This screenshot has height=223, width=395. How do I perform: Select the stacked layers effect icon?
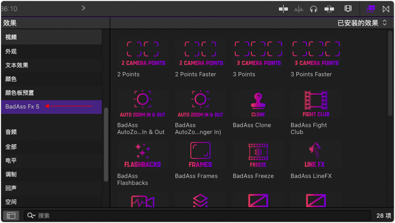point(200,200)
